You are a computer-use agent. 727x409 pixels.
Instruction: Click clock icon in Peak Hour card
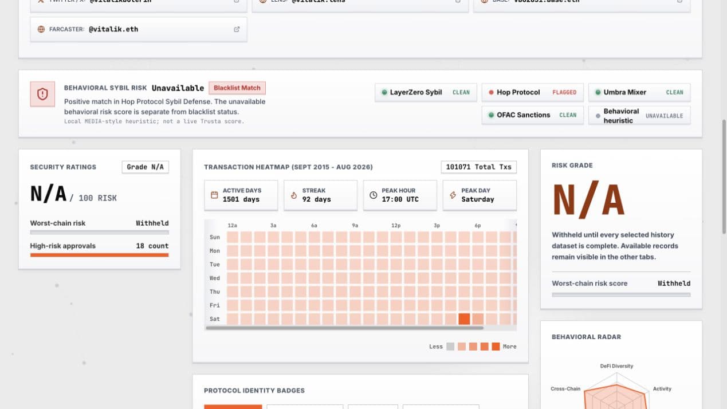coord(374,195)
